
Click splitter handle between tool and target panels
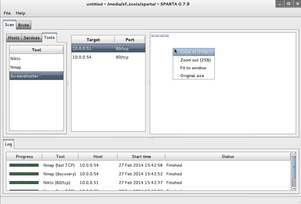tap(67, 83)
